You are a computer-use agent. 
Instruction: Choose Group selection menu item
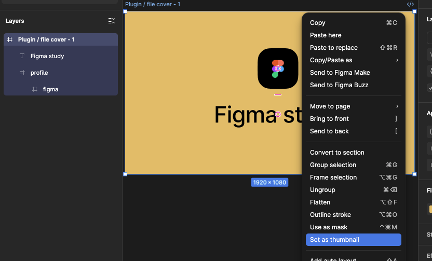354,165
